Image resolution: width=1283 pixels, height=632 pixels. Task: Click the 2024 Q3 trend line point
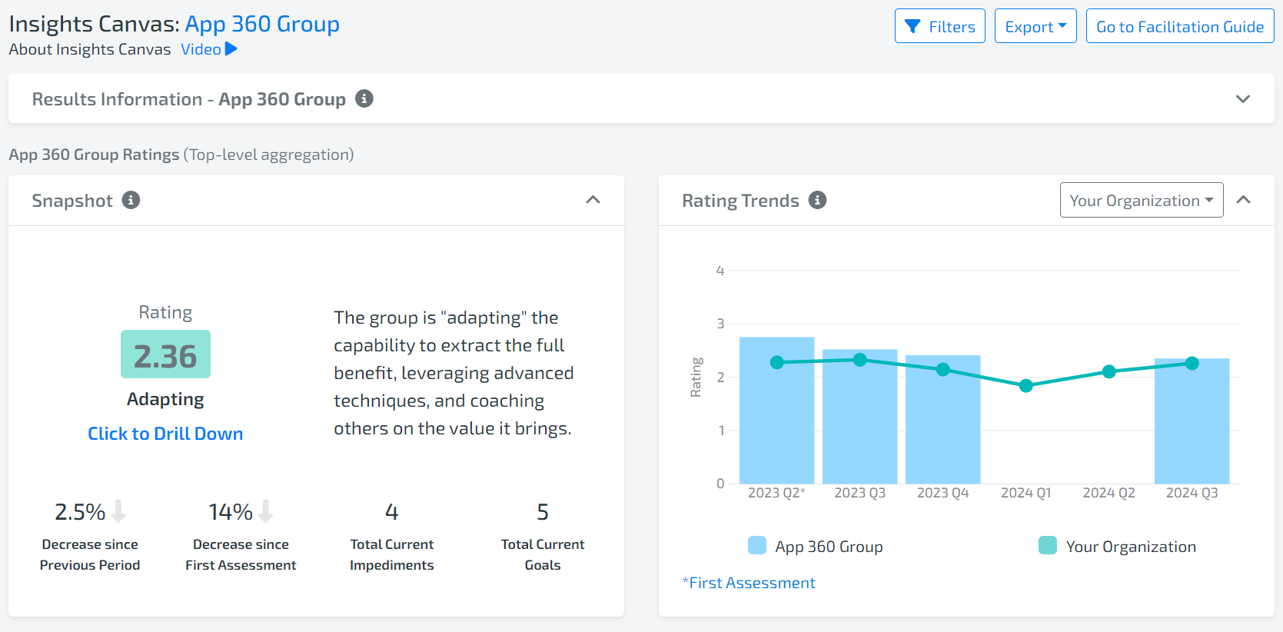pyautogui.click(x=1192, y=364)
